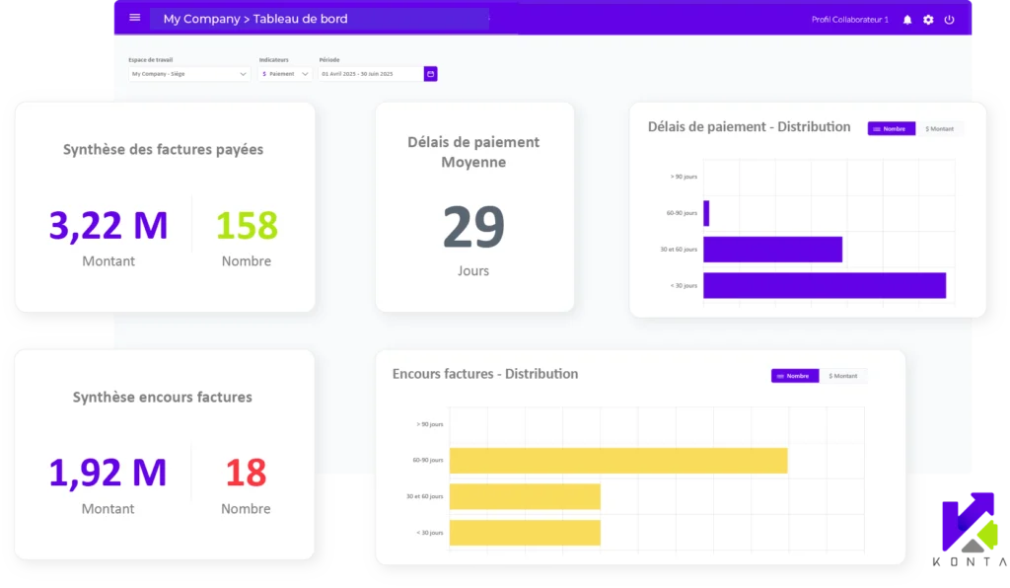Click the yellow 30 et 60 jours bar
Screen dimensions: 1010x588
525,496
